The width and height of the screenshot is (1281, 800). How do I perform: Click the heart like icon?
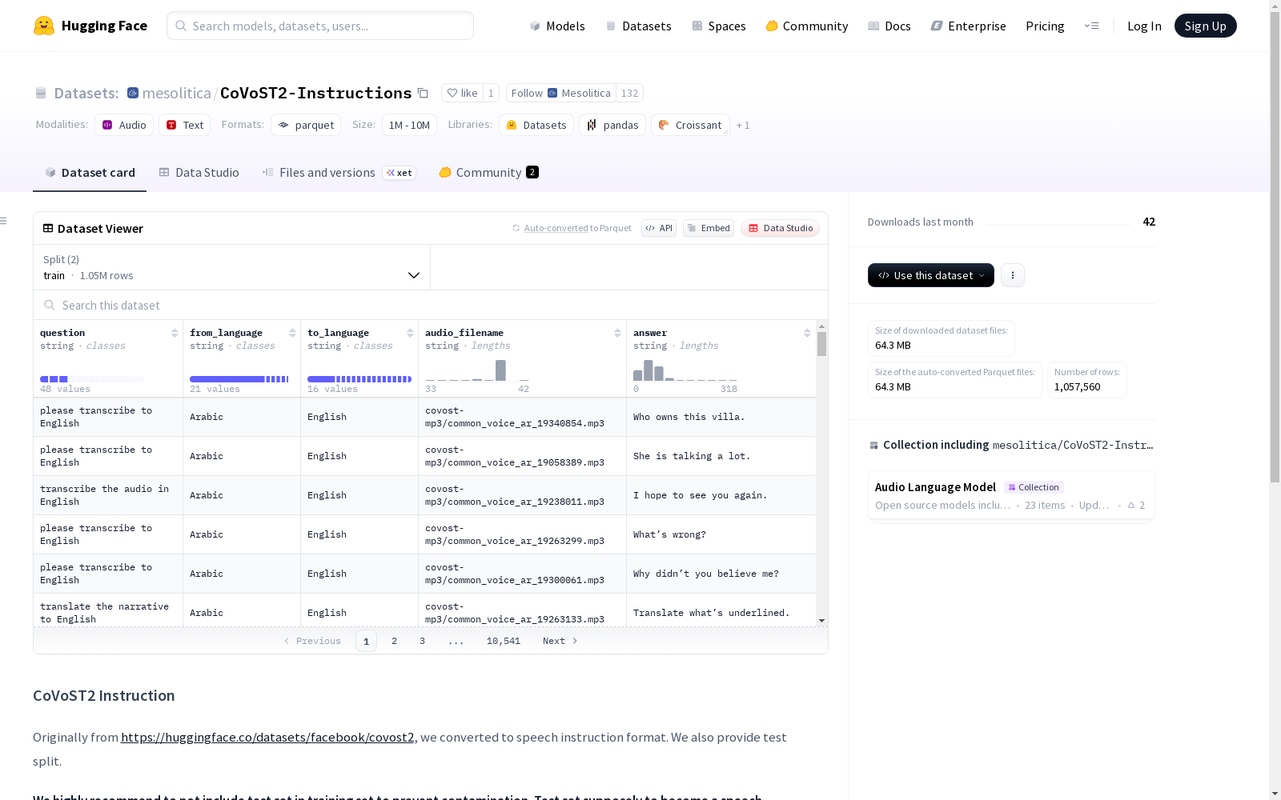[452, 93]
